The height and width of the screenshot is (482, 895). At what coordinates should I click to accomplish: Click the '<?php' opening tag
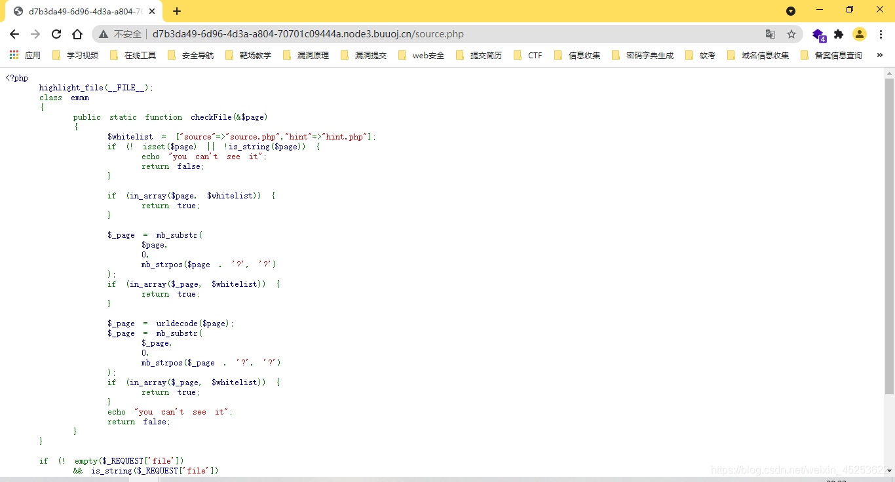pyautogui.click(x=17, y=78)
